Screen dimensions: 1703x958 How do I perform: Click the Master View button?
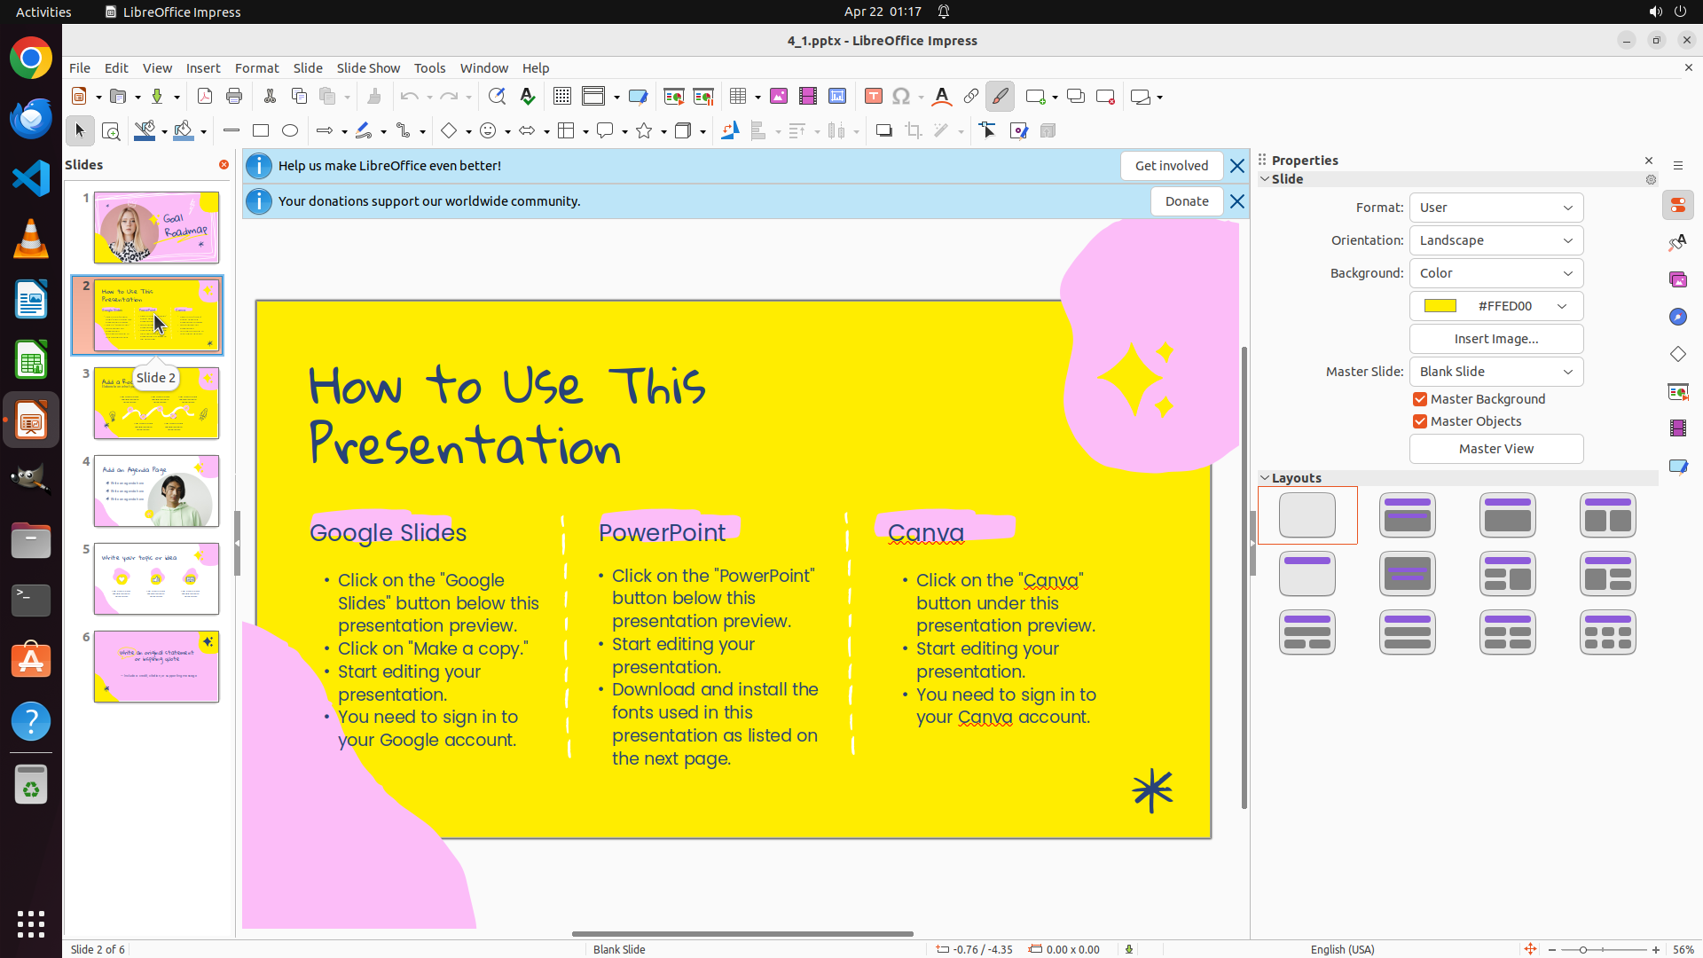[x=1495, y=449]
